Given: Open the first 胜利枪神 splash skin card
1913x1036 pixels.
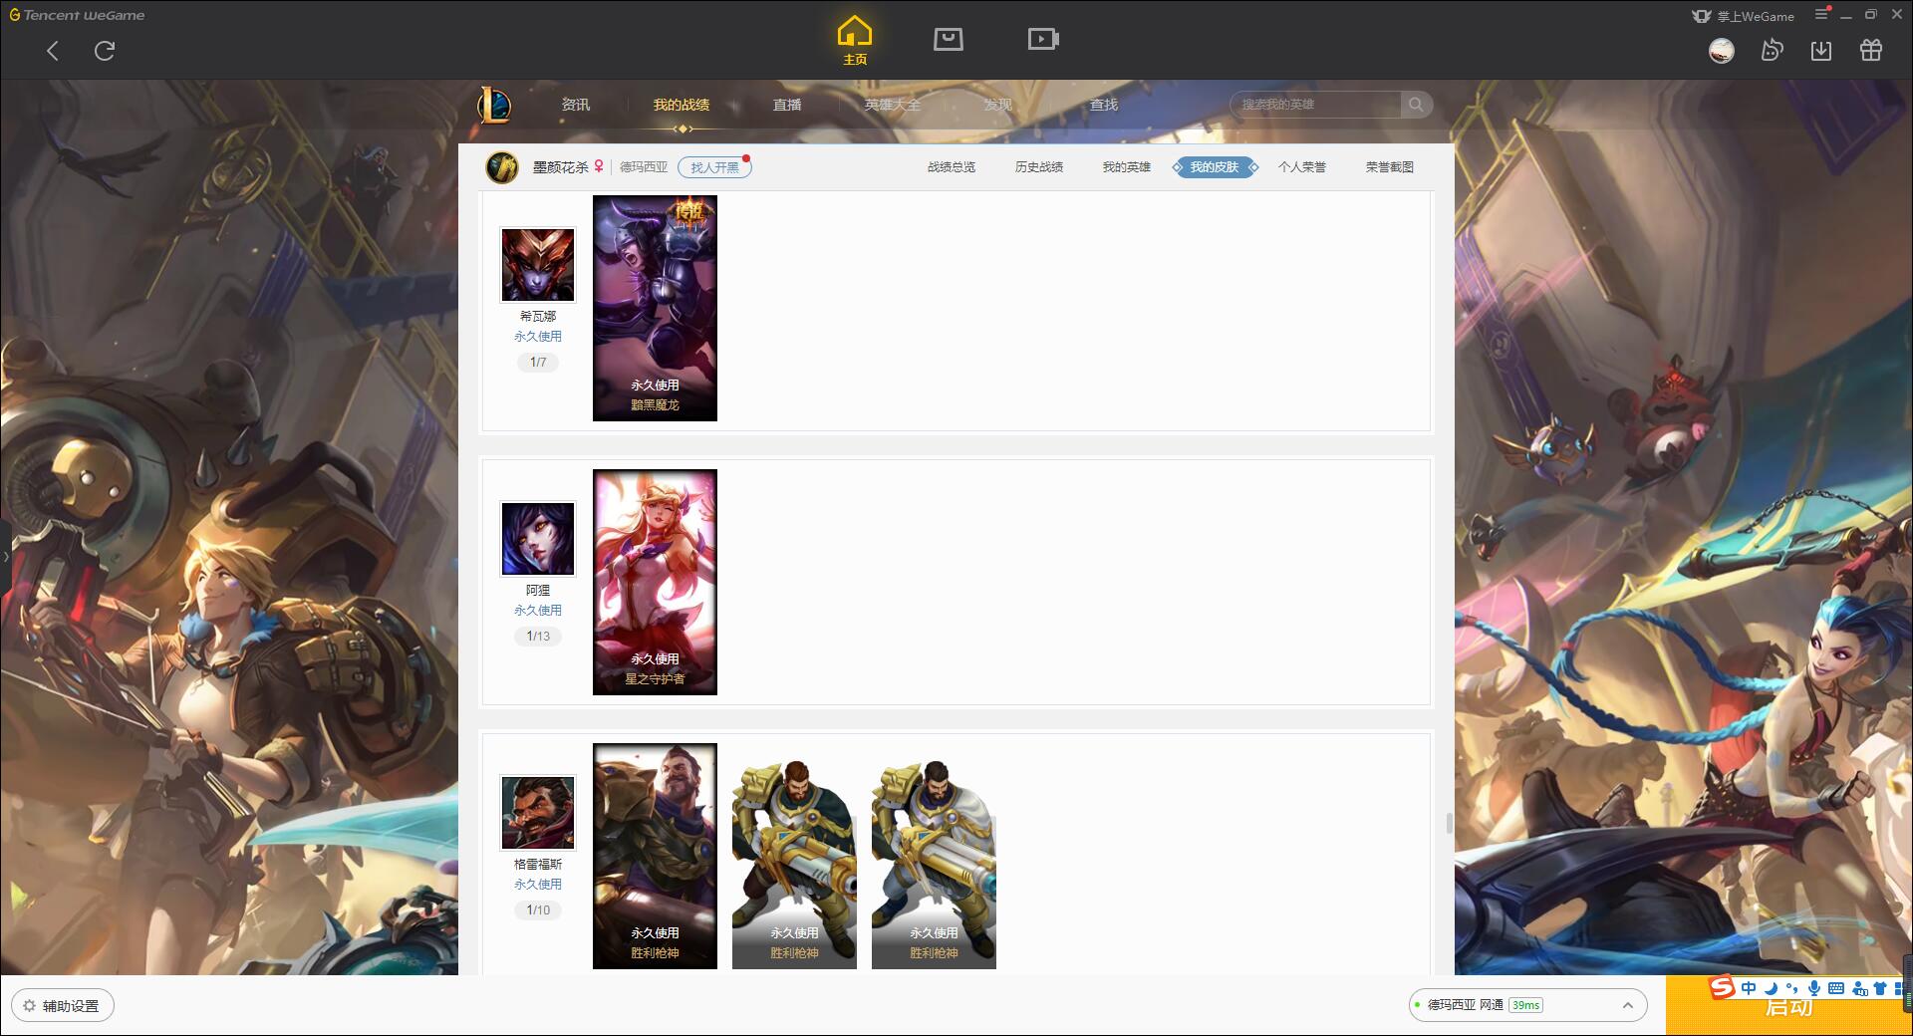Looking at the screenshot, I should 655,856.
